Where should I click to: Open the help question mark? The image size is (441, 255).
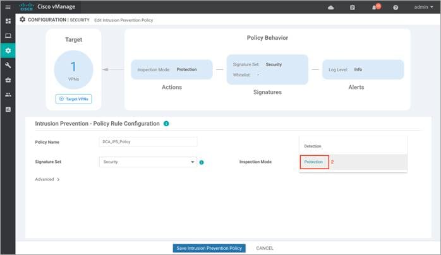(396, 8)
